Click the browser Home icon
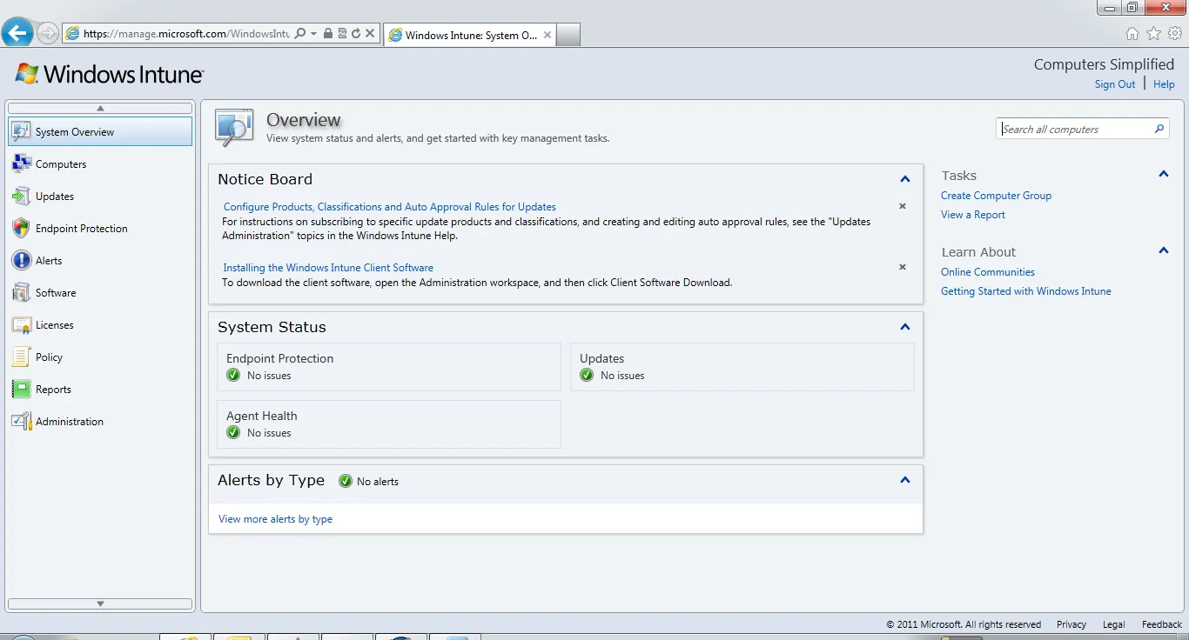Viewport: 1189px width, 640px height. [x=1132, y=34]
